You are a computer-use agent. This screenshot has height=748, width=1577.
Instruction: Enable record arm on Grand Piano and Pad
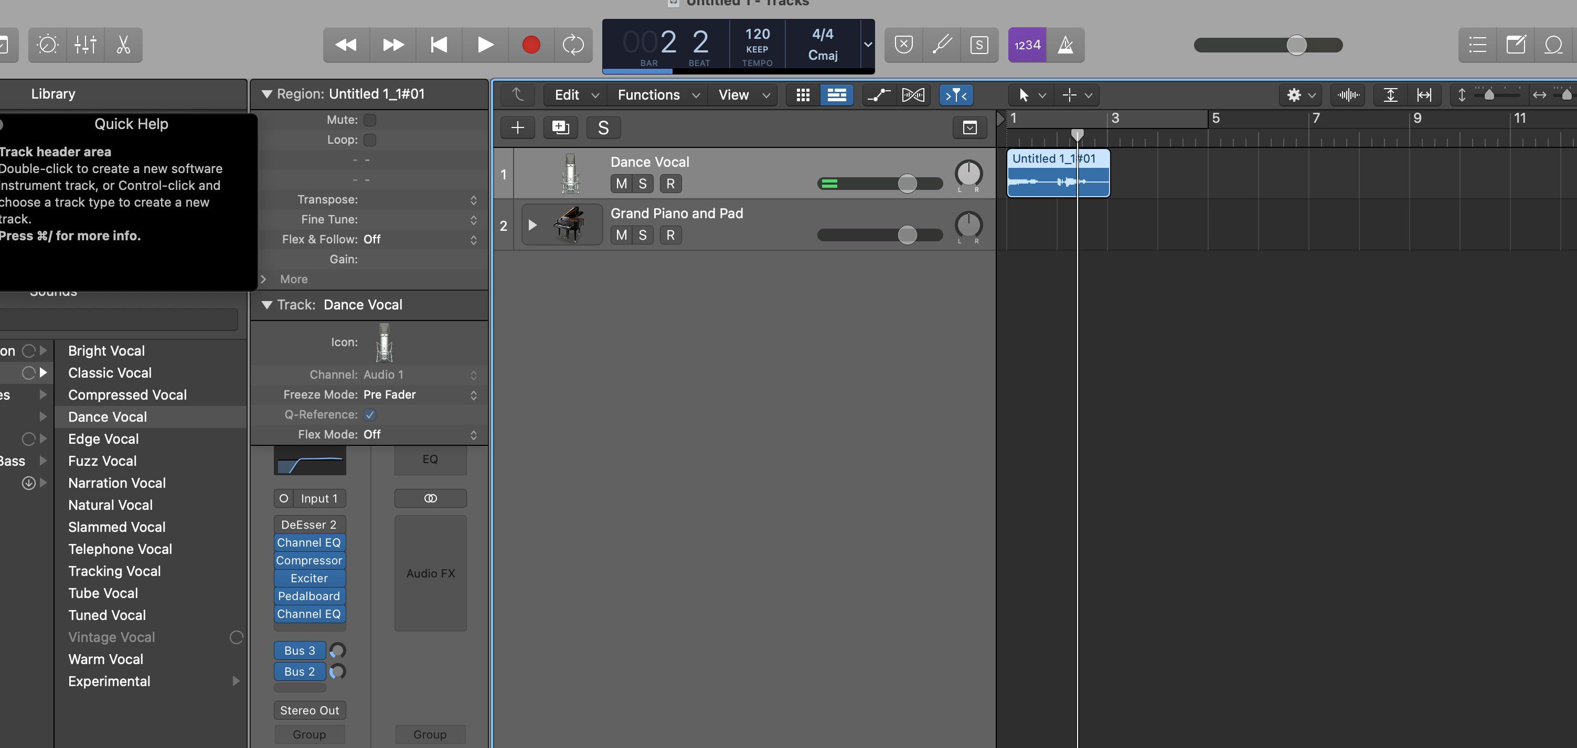coord(670,235)
